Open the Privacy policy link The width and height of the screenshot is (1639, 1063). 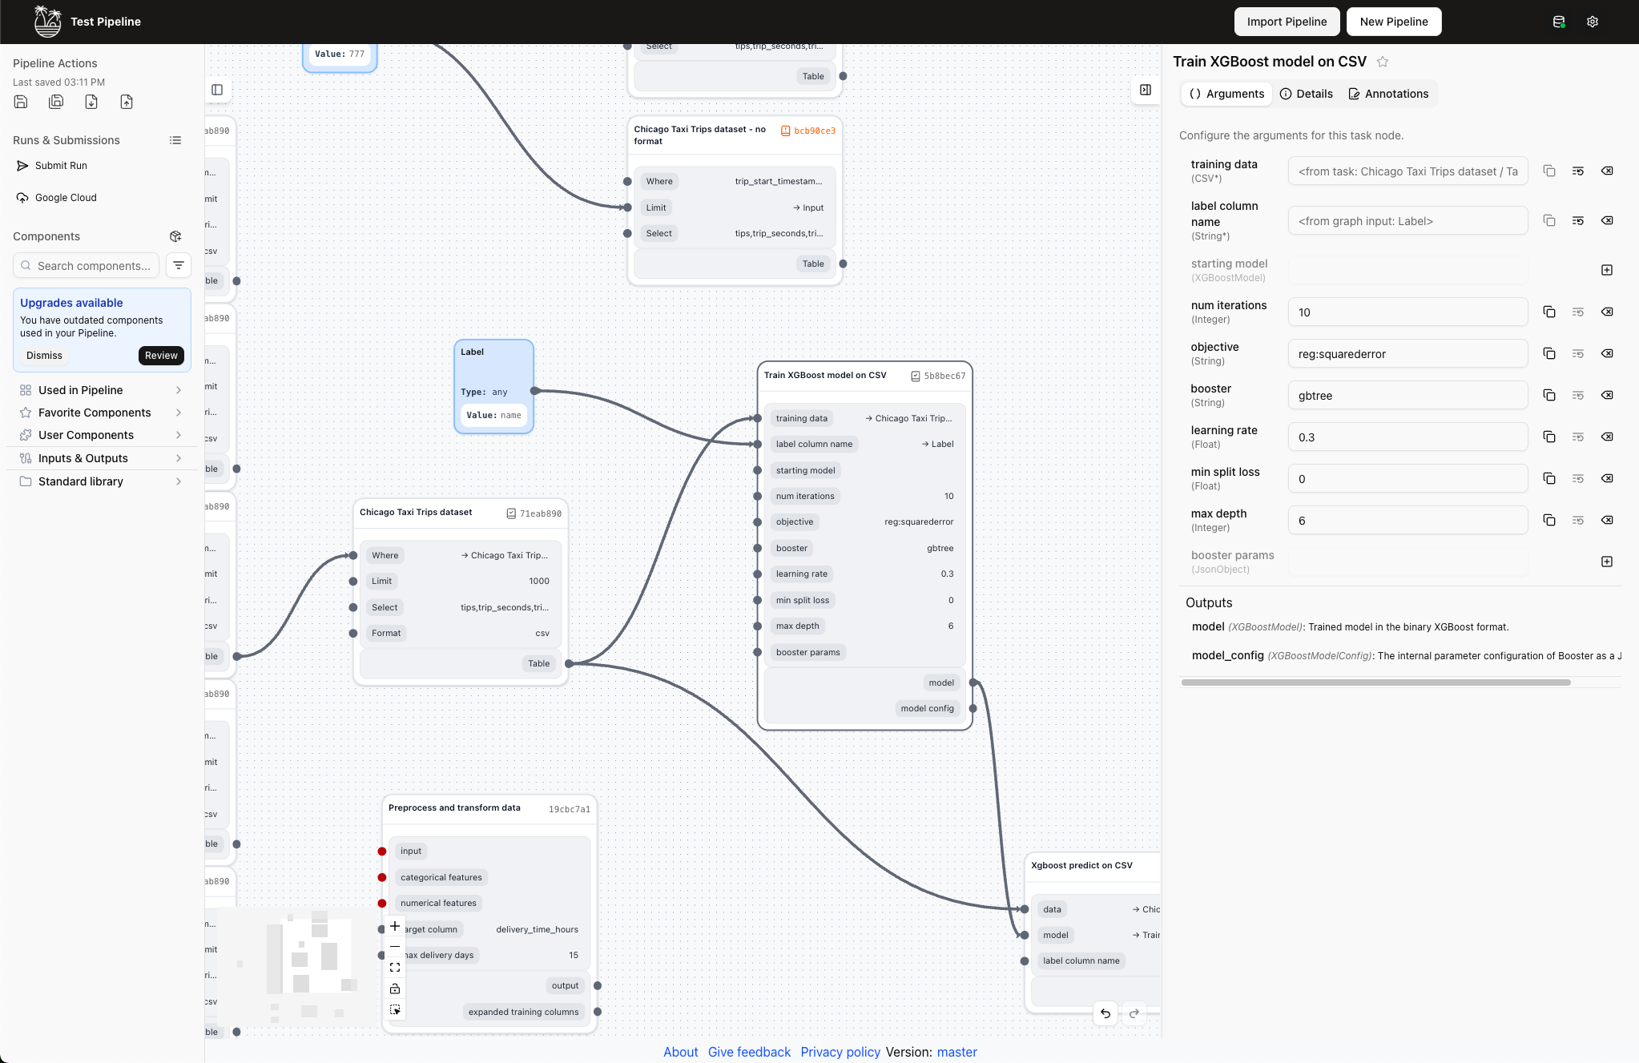click(x=840, y=1052)
